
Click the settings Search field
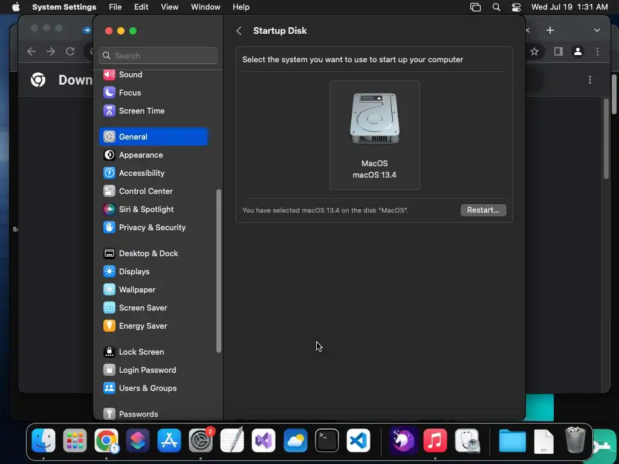point(158,56)
